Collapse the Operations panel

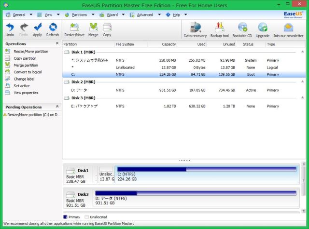pos(57,43)
